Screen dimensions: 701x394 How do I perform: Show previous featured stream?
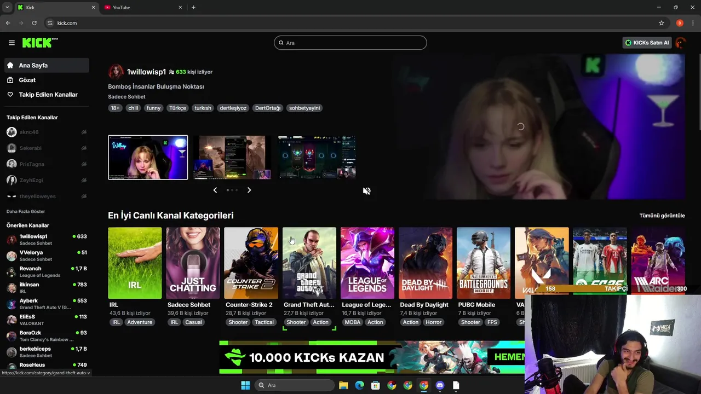(x=215, y=190)
